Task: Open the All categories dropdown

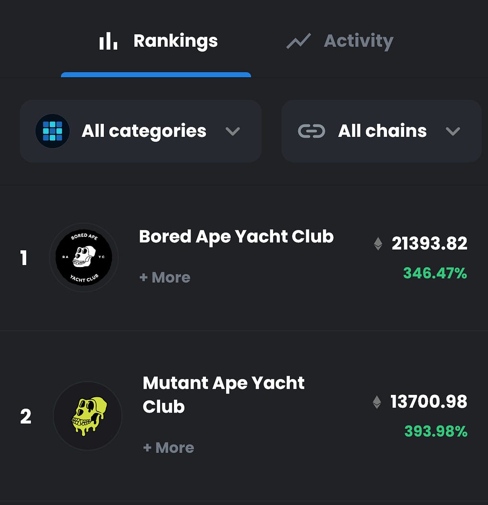Action: 141,131
